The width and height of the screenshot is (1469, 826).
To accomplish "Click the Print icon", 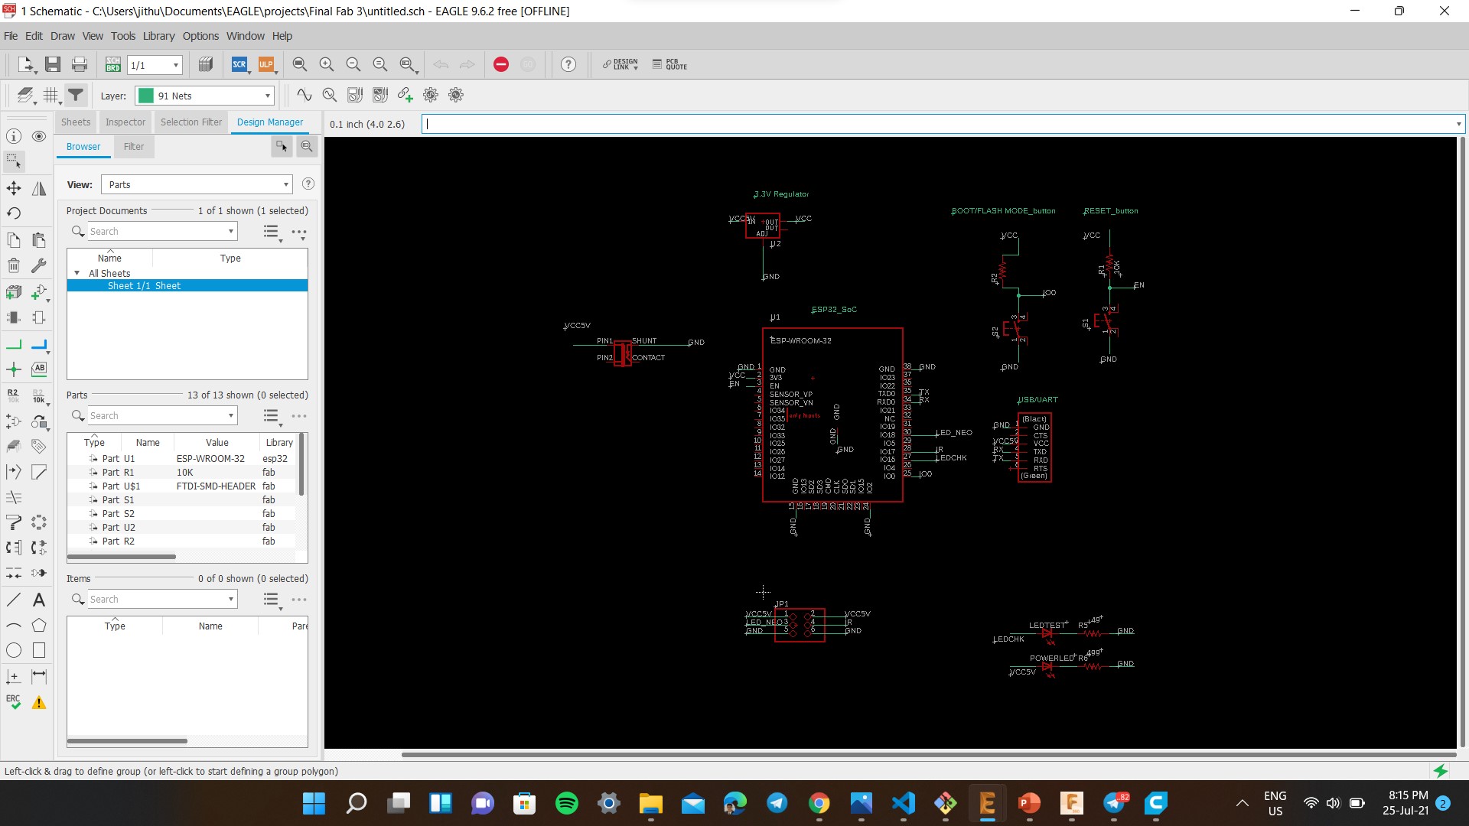I will tap(79, 65).
